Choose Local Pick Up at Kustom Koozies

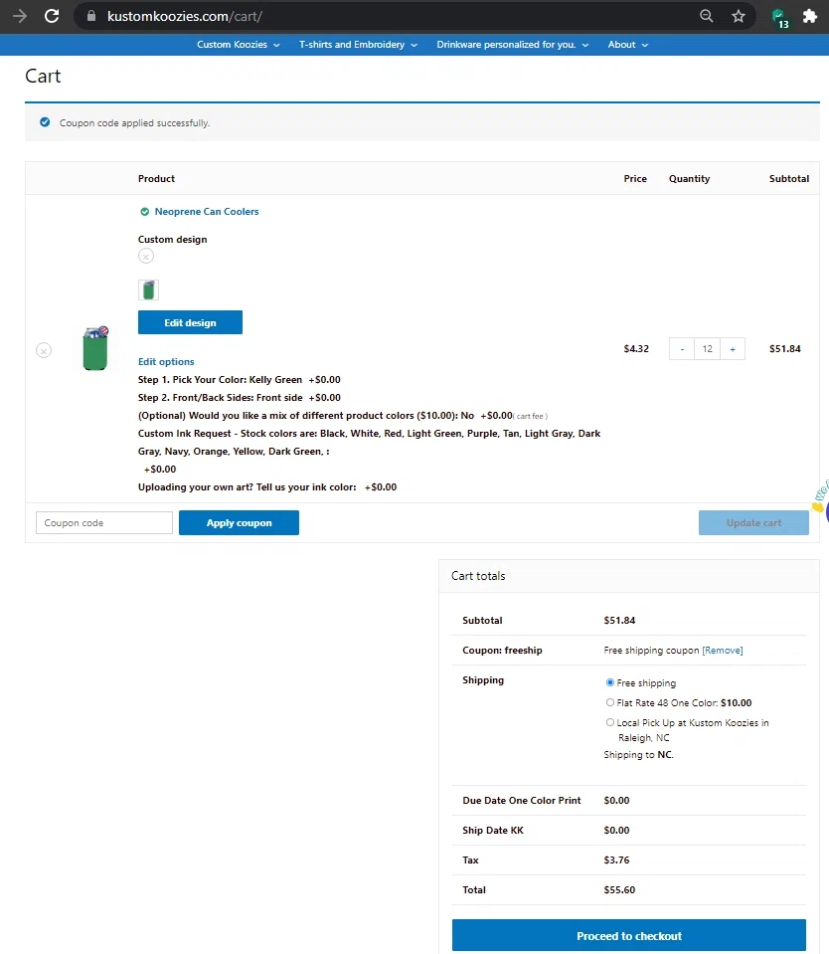point(609,722)
